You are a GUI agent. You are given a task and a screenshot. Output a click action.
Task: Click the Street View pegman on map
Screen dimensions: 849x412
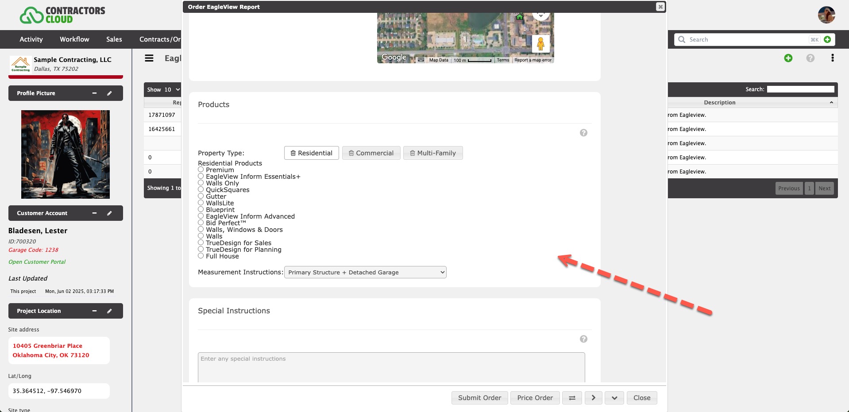coord(540,44)
